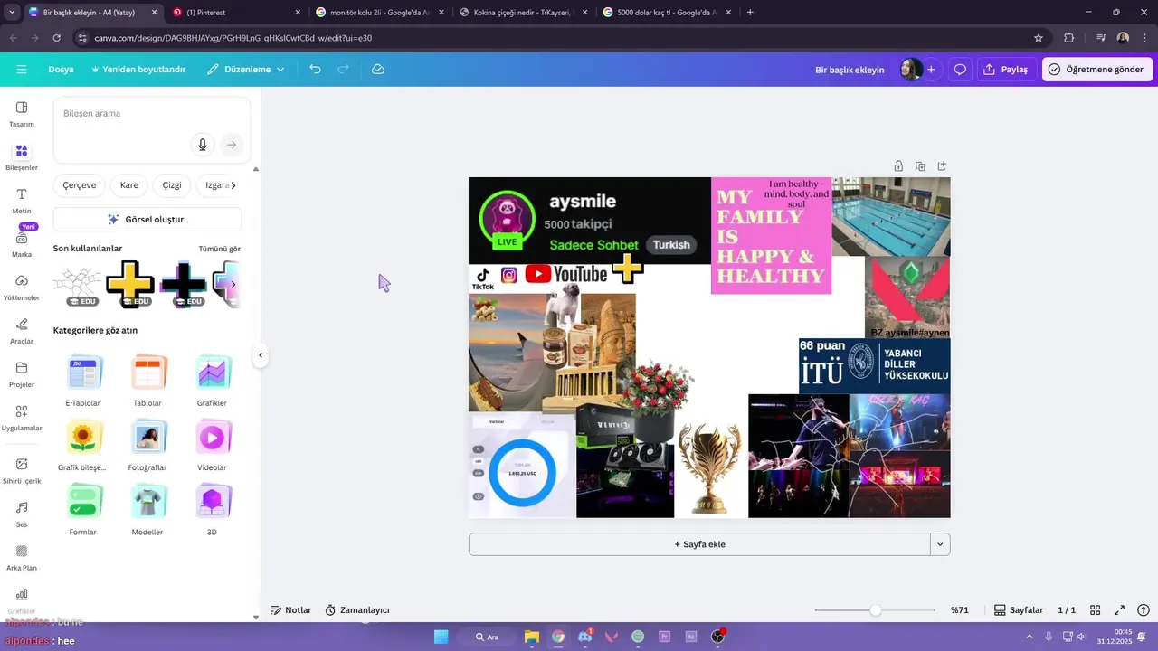
Task: Select the Kare filter chip
Action: click(x=129, y=185)
